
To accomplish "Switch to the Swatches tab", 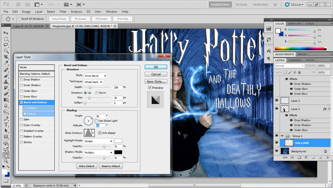I will [x=294, y=24].
